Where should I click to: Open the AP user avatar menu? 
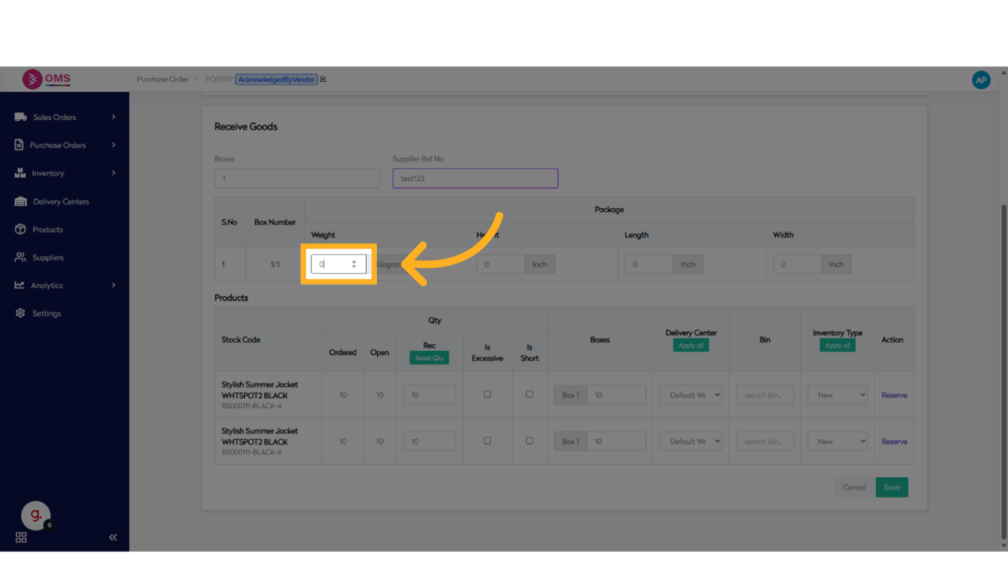[981, 80]
